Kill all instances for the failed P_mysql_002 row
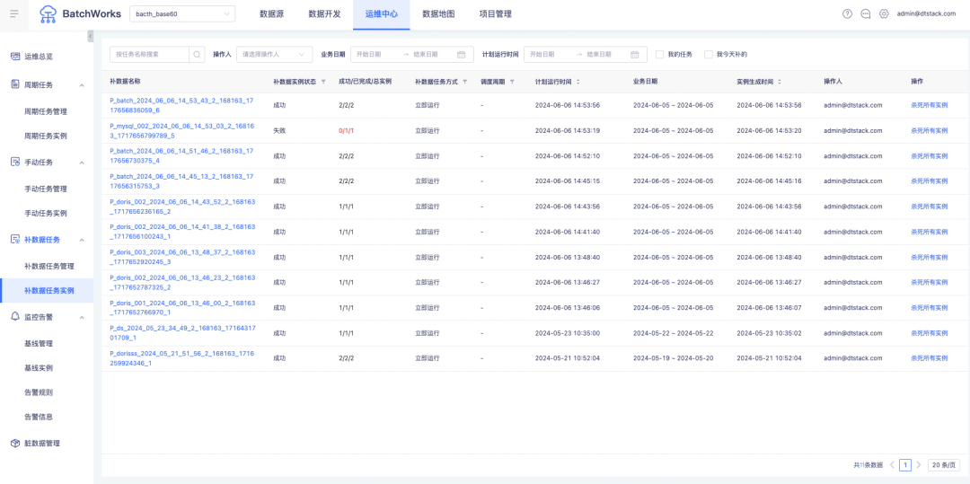970x484 pixels. [x=929, y=131]
